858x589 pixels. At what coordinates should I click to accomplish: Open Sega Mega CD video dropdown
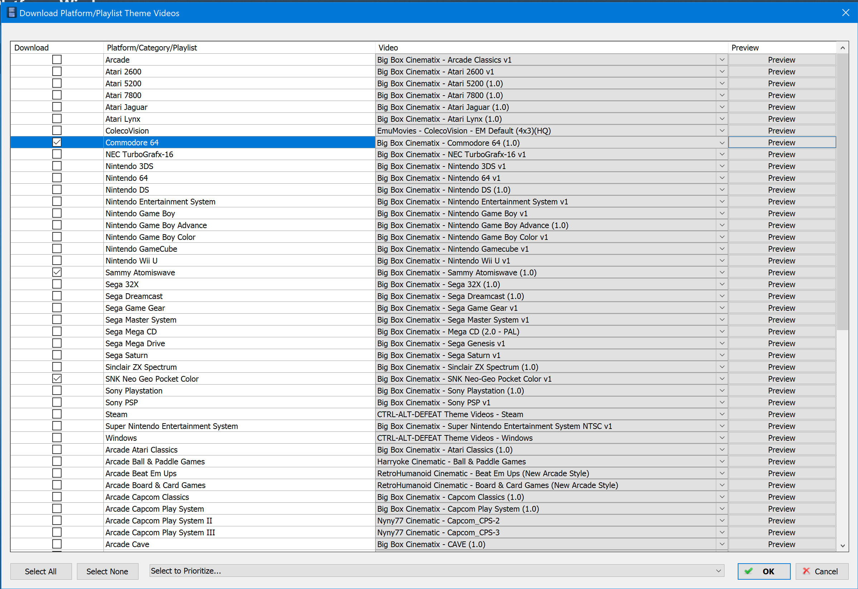tap(722, 331)
